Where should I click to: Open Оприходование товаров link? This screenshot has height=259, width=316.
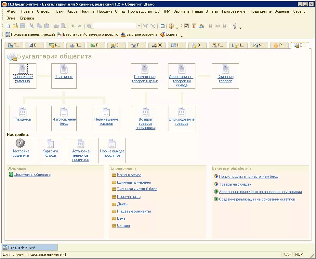[x=182, y=121]
